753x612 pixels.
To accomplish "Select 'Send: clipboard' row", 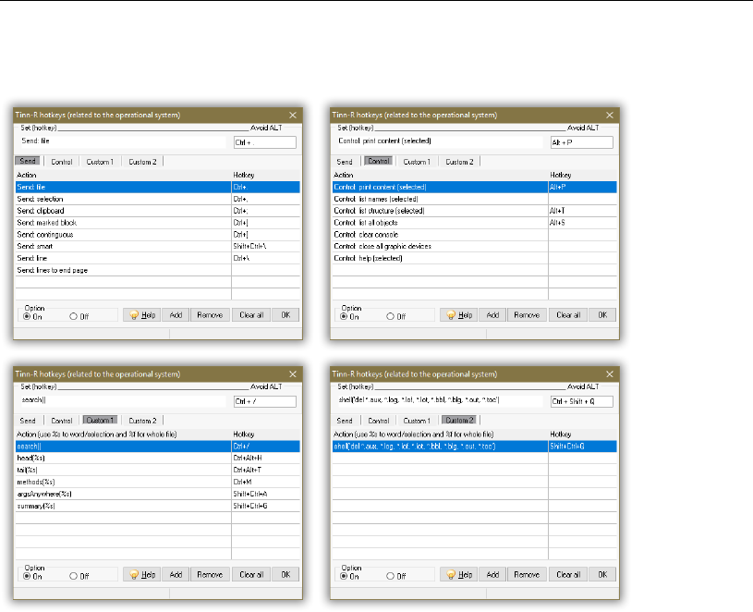I will (x=157, y=211).
